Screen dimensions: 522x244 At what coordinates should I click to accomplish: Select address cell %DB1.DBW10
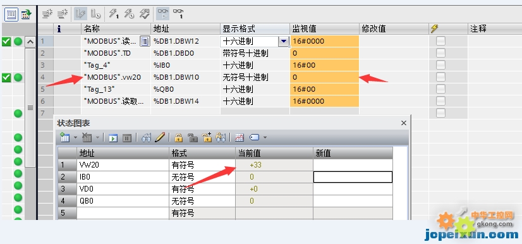(x=185, y=77)
